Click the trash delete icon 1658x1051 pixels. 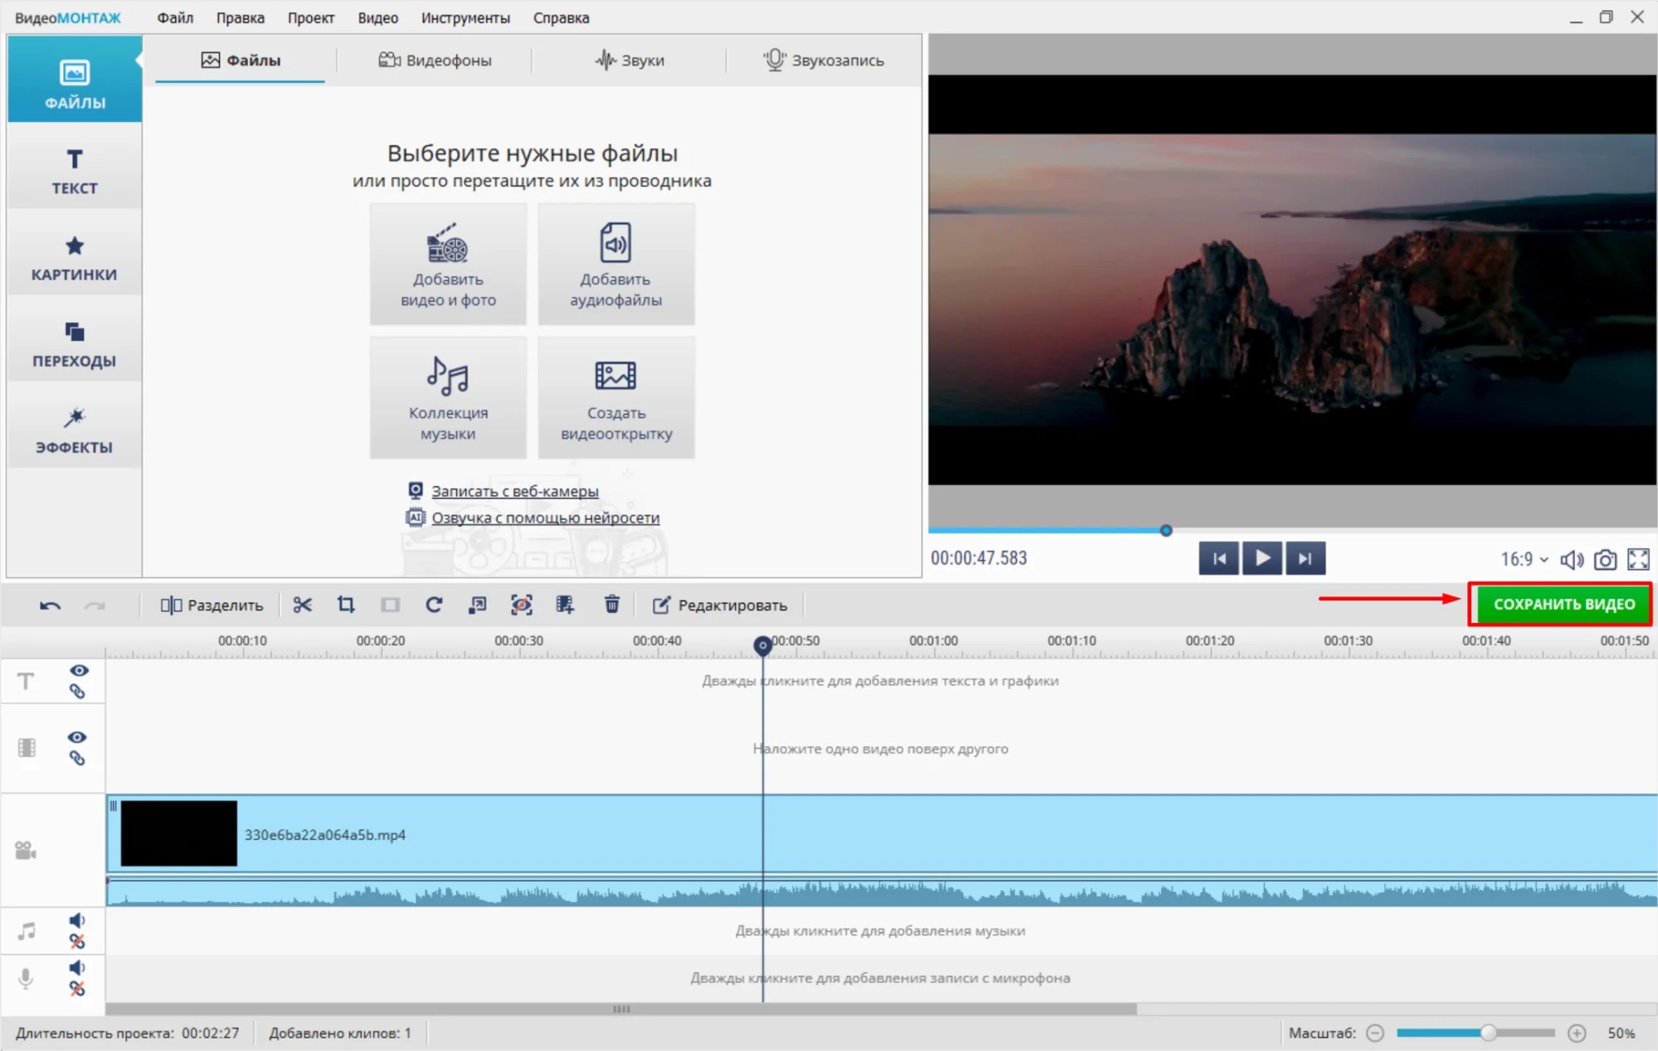[x=612, y=605]
